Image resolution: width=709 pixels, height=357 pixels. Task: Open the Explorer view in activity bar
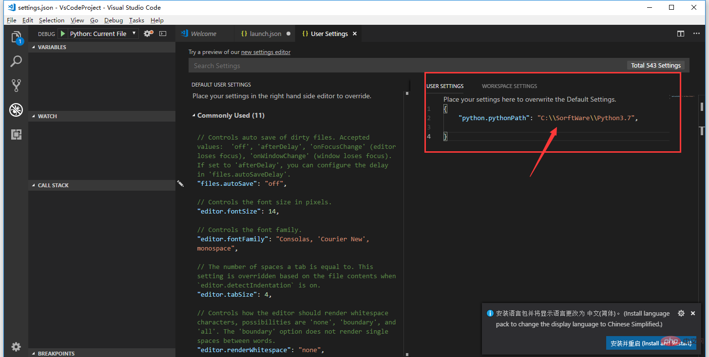coord(16,37)
